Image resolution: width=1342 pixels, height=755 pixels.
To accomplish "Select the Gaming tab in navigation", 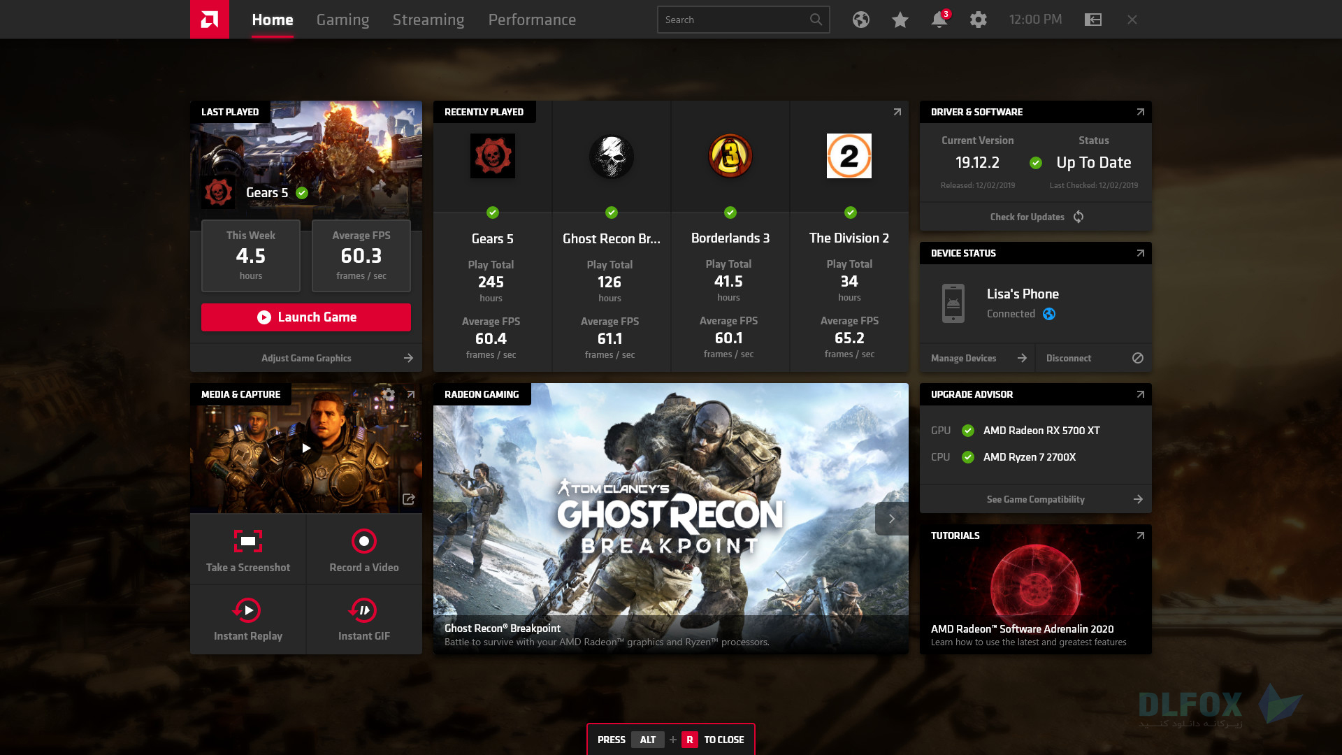I will coord(343,20).
